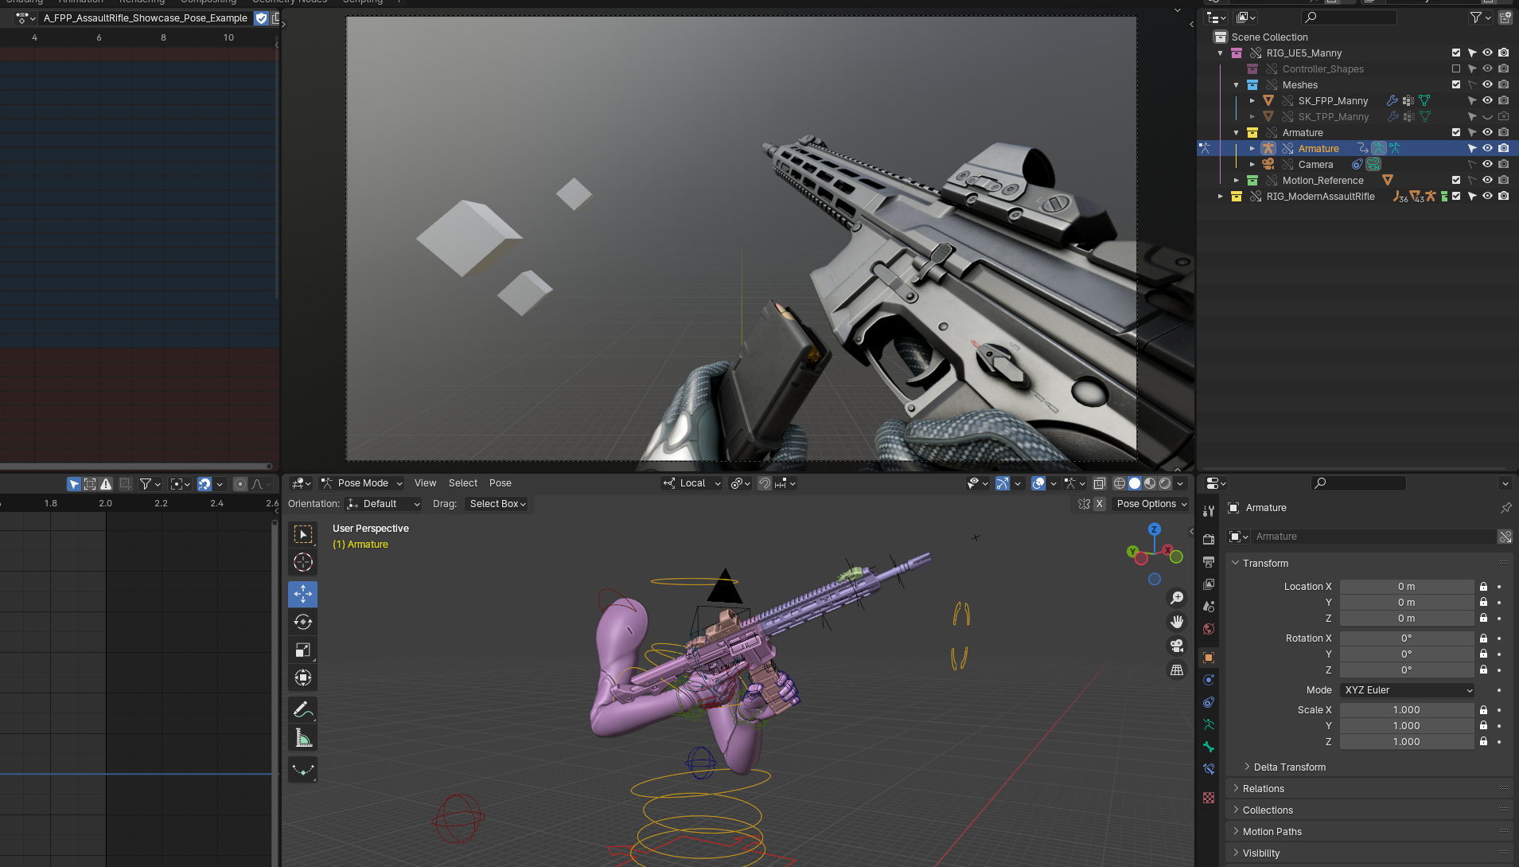Hide the SK_FPP_Manny mesh in viewport
Image resolution: width=1519 pixels, height=867 pixels.
click(1487, 101)
